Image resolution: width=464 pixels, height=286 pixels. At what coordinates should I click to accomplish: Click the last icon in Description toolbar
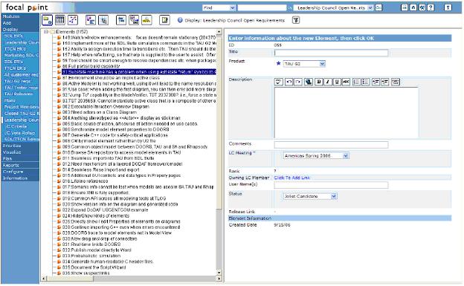(396, 82)
